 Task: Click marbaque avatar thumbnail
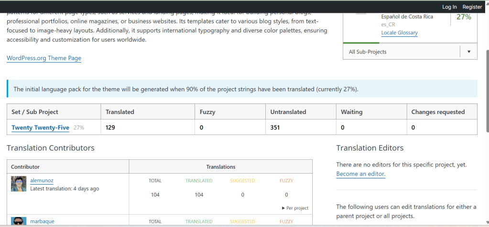[19, 221]
